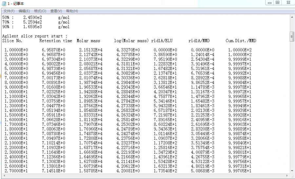Image resolution: width=295 pixels, height=179 pixels.
Task: Click retention time value 7.06628E+0
Action: 53,120
